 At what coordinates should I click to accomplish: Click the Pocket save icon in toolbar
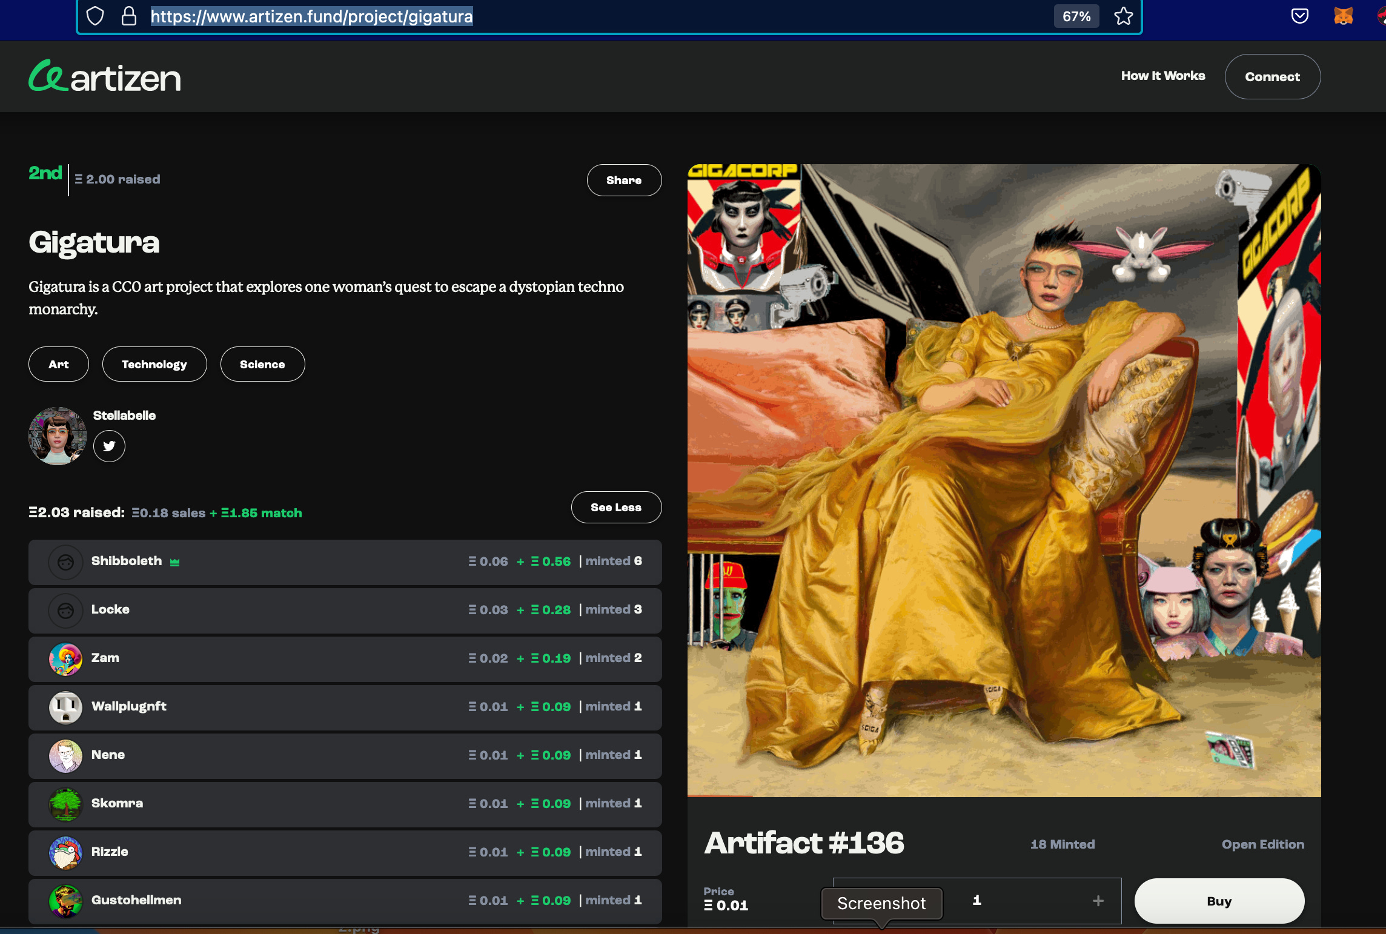pos(1299,16)
